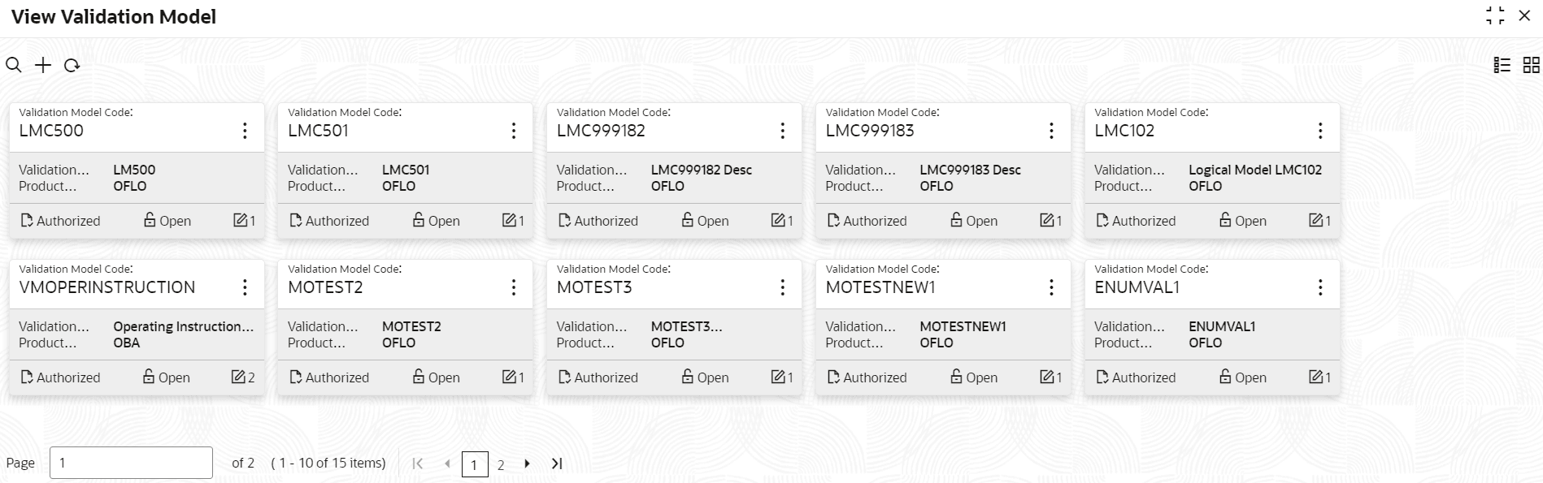Open three-dot menu on ENUMVAL1 card
The height and width of the screenshot is (483, 1543).
[x=1320, y=287]
